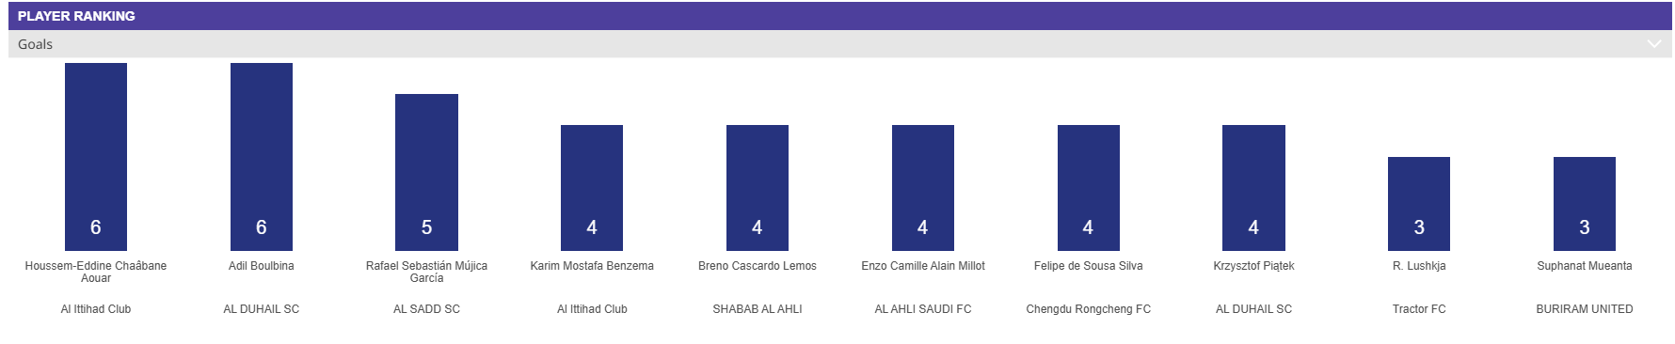Screen dimensions: 1675x344
Task: Click the BURIRAM UNITED club label
Action: point(1585,309)
